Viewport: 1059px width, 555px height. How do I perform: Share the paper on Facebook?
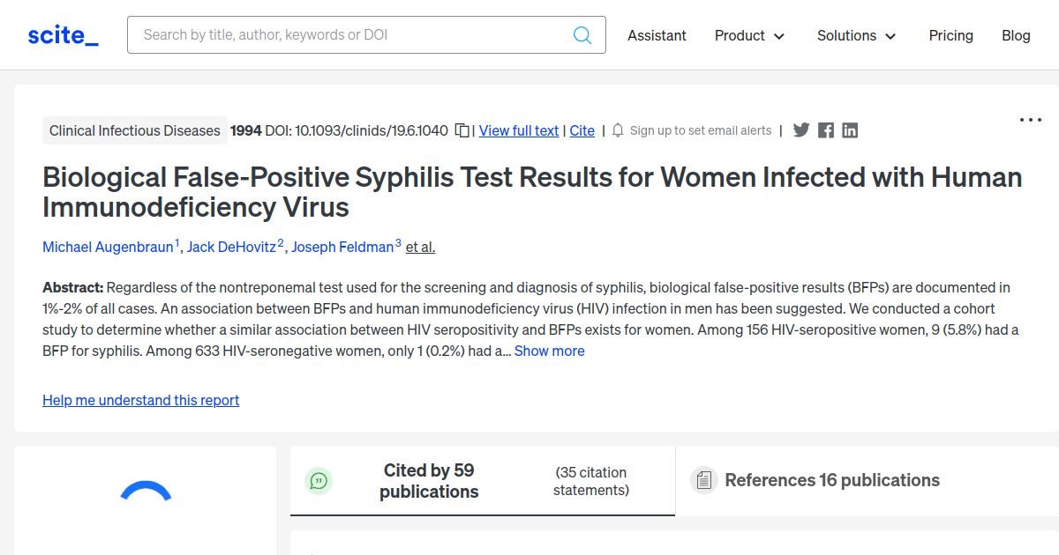tap(825, 129)
